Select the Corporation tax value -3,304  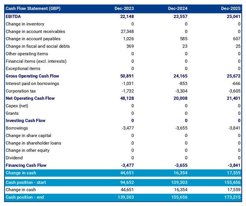pyautogui.click(x=181, y=91)
